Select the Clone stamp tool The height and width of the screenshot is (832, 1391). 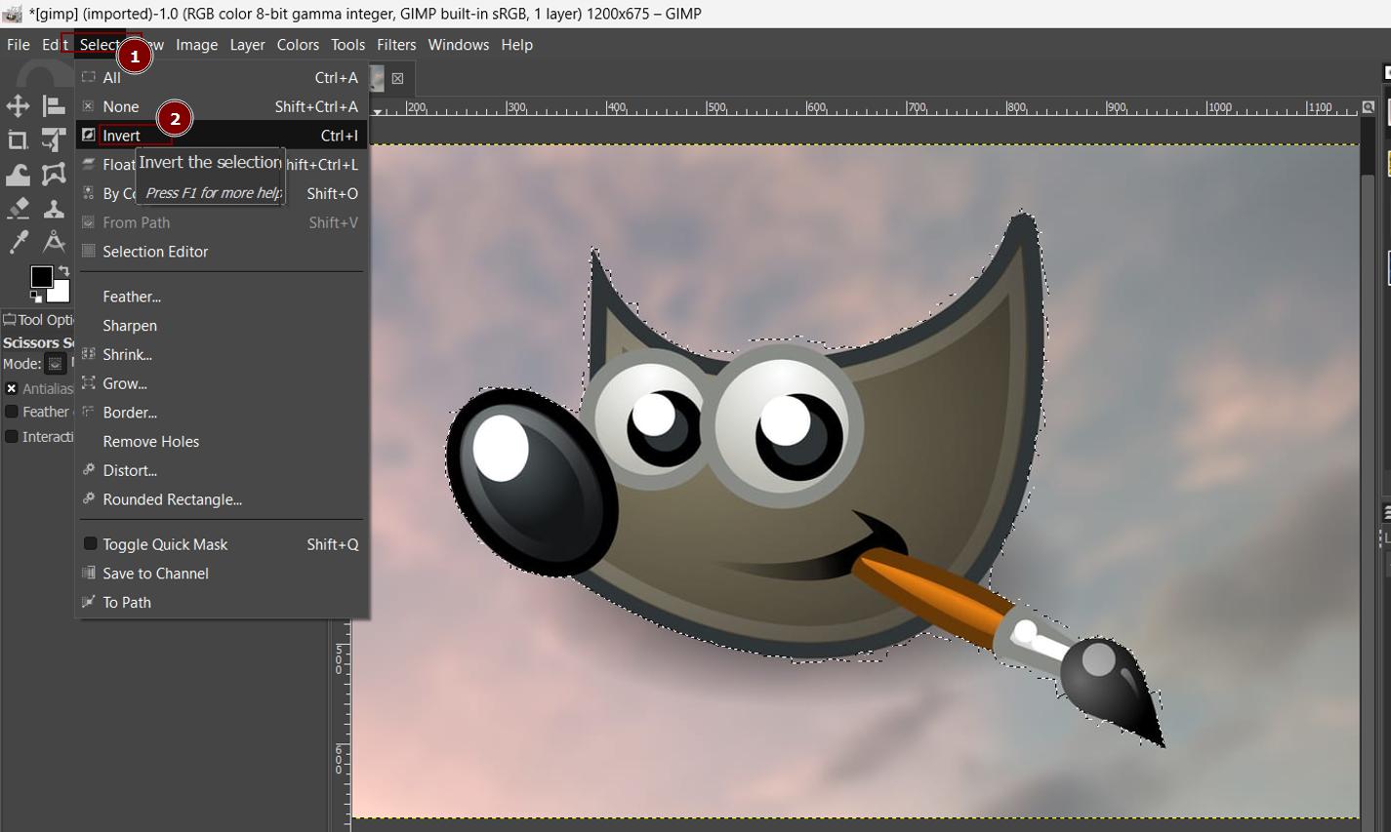(x=54, y=209)
